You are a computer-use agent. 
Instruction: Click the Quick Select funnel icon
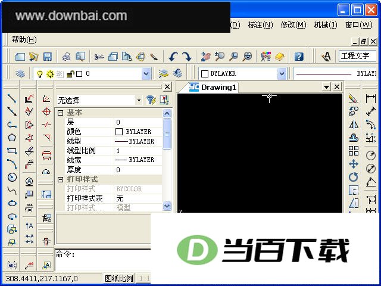[151, 100]
